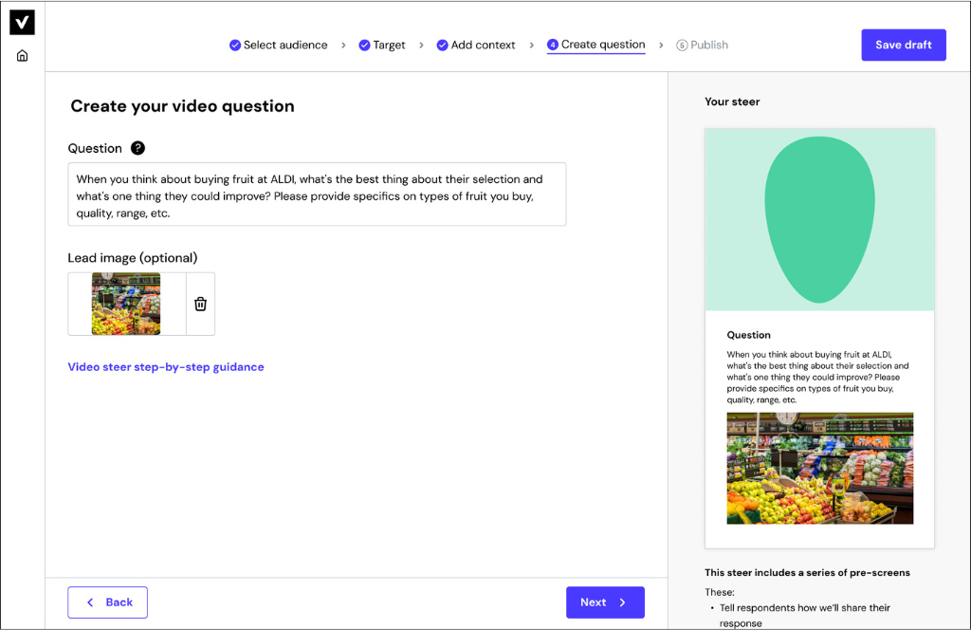This screenshot has width=971, height=630.
Task: Open Video steer step-by-step guidance link
Action: pyautogui.click(x=166, y=367)
